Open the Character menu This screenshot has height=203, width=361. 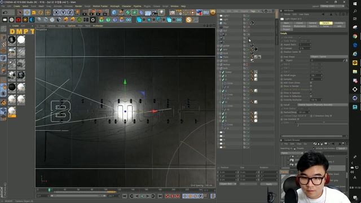(x=126, y=6)
